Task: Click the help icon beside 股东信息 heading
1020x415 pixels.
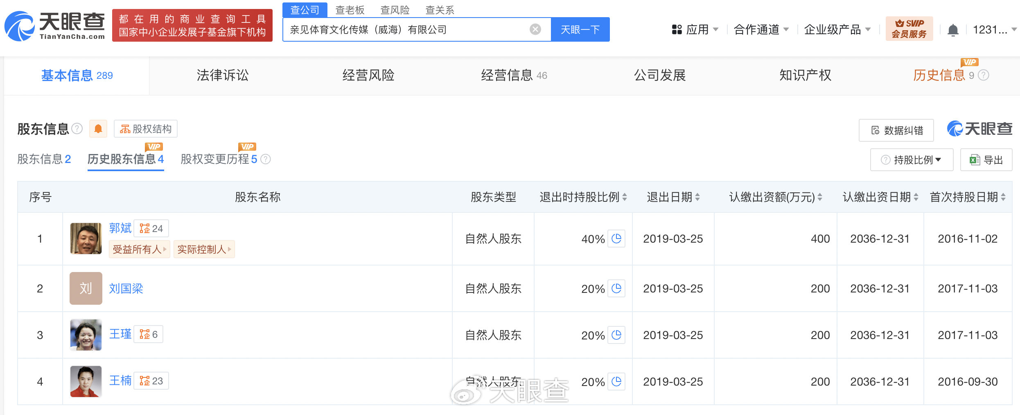Action: pyautogui.click(x=77, y=129)
